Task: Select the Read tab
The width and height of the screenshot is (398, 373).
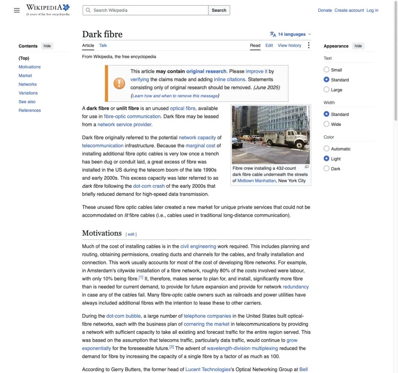Action: 255,45
